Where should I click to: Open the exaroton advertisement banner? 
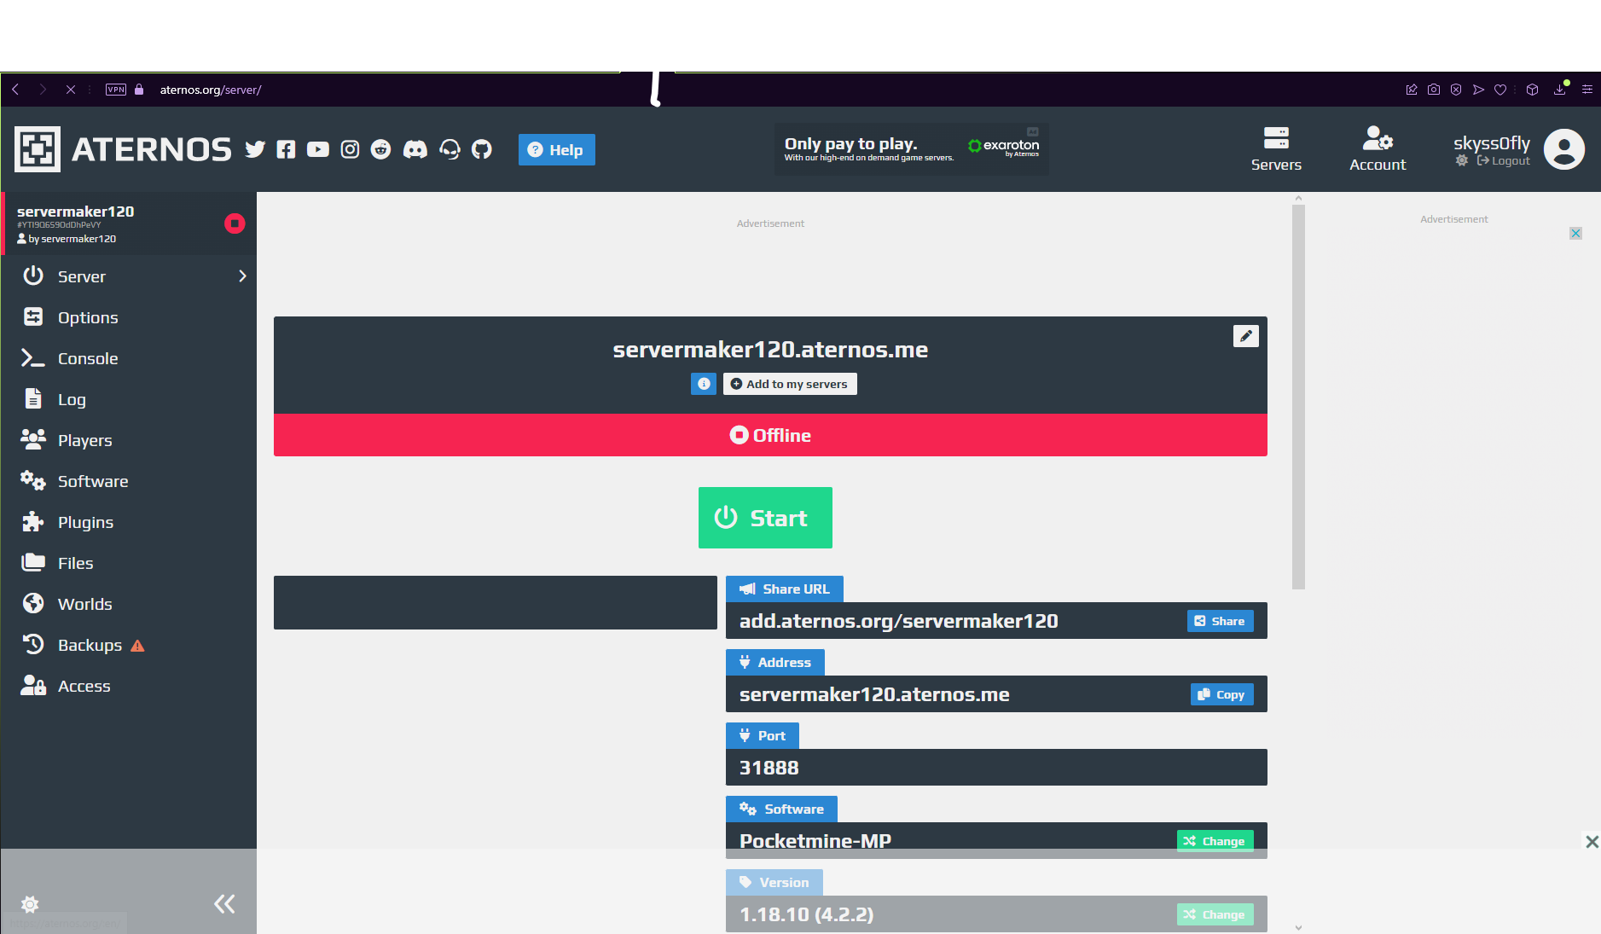[912, 149]
